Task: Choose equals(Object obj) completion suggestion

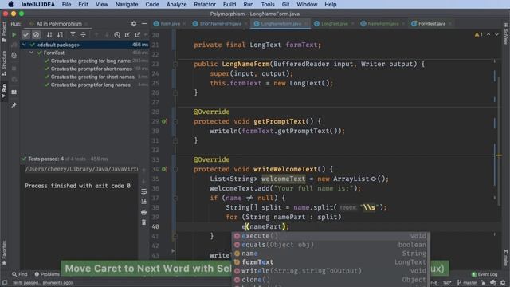Action: point(331,245)
